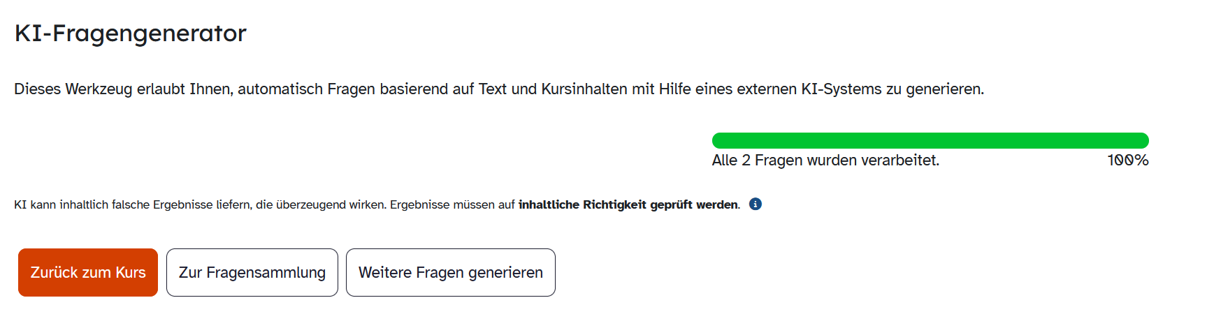The width and height of the screenshot is (1214, 321).
Task: Click the bold 'inhaltliche Richtigkeit geprüft werden' text
Action: 628,204
